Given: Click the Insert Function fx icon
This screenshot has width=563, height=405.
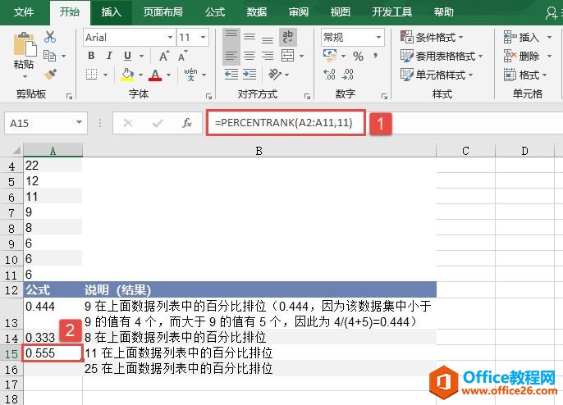Looking at the screenshot, I should tap(187, 123).
